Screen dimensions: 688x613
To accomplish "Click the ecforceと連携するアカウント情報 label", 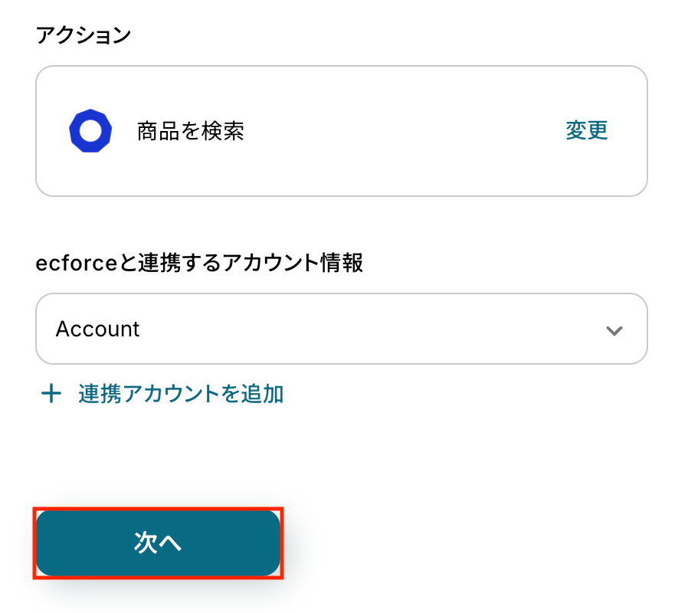I will click(199, 263).
